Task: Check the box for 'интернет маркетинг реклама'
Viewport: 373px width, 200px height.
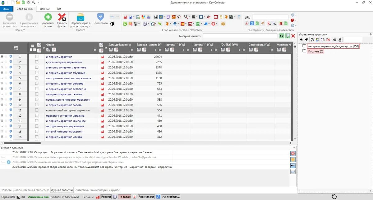Action: tap(37, 83)
